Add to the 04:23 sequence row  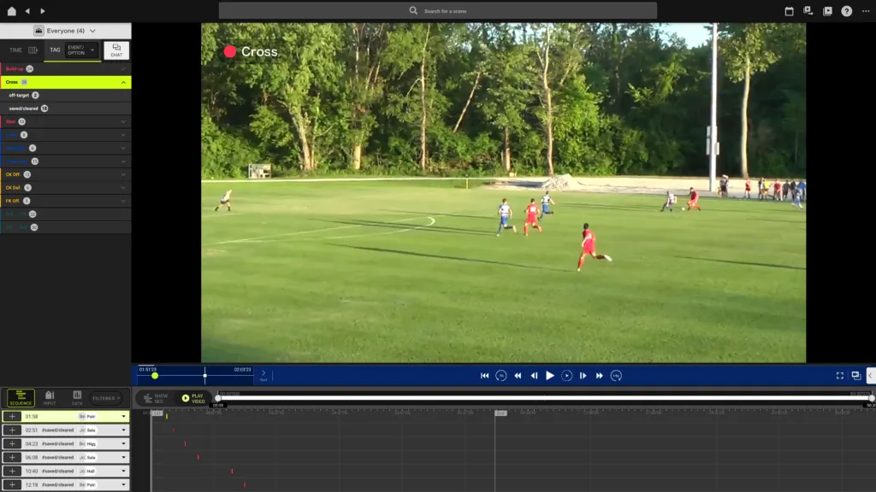coord(12,443)
